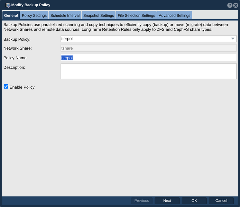Click the help question mark icon
The height and width of the screenshot is (207, 240).
230,5
